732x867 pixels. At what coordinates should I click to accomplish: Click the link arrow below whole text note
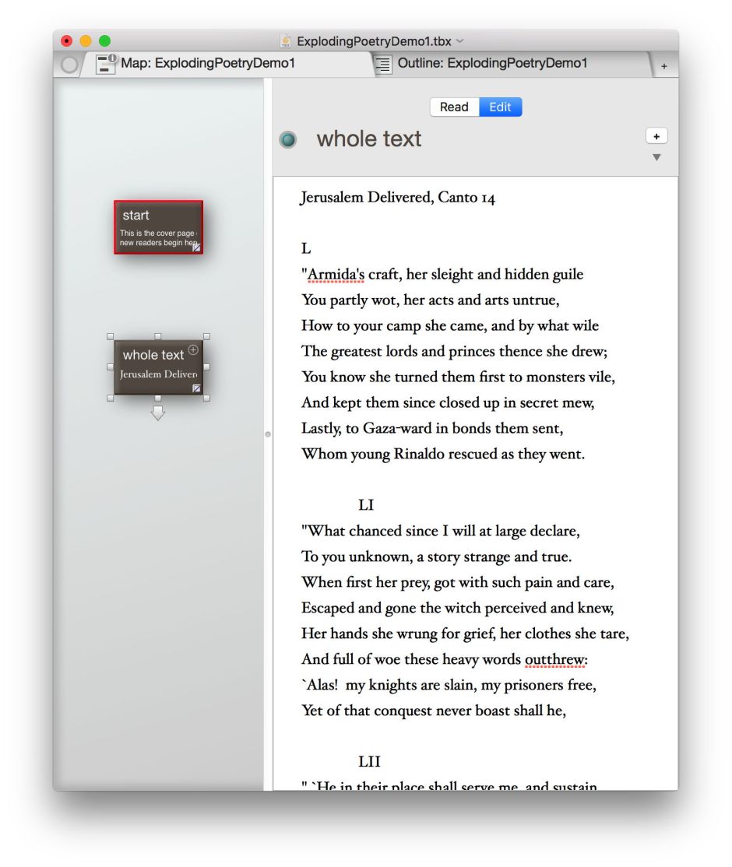[x=158, y=412]
